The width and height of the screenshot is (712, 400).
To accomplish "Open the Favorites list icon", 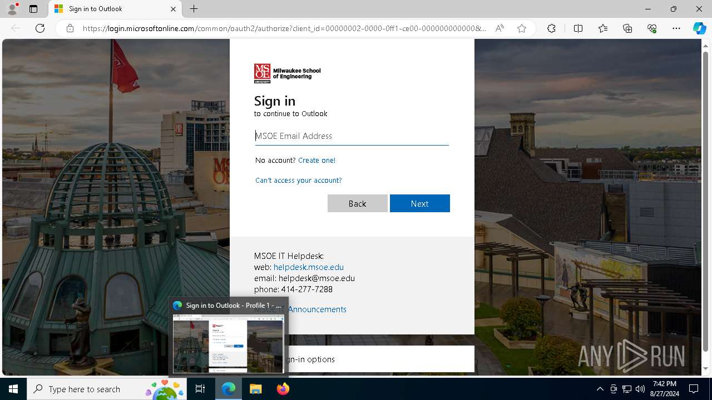I will 603,28.
